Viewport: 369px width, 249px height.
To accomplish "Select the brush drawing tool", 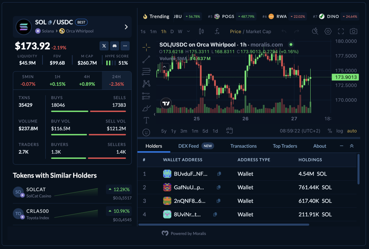I will (x=146, y=108).
